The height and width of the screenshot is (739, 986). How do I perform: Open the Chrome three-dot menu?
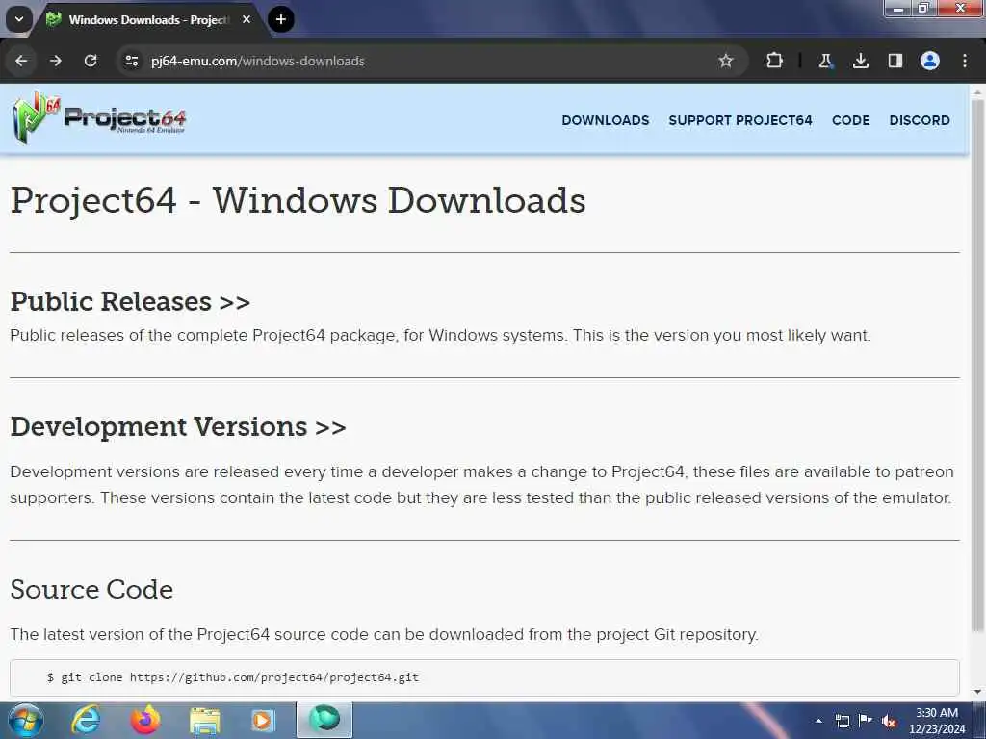click(x=965, y=61)
